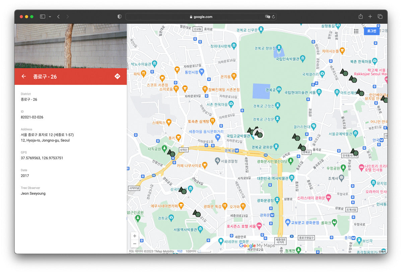Expand the sidebar tab group dropdown
The image size is (402, 273).
click(x=50, y=16)
